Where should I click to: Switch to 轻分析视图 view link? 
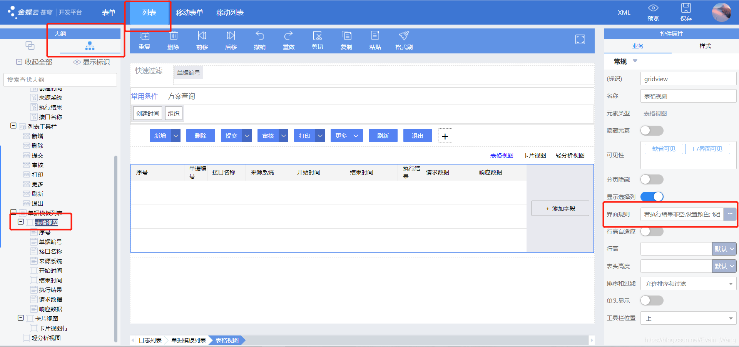pyautogui.click(x=570, y=155)
